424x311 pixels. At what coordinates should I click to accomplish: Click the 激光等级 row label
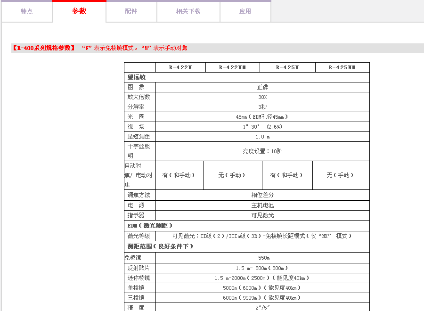pyautogui.click(x=139, y=236)
